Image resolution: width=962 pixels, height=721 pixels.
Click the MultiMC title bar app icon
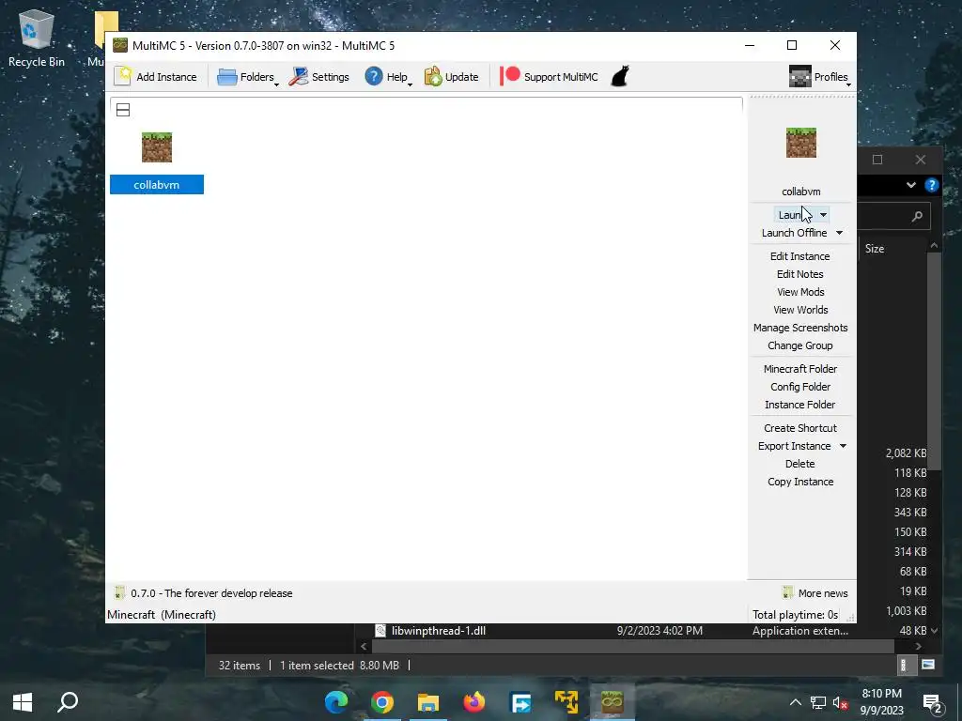click(120, 45)
